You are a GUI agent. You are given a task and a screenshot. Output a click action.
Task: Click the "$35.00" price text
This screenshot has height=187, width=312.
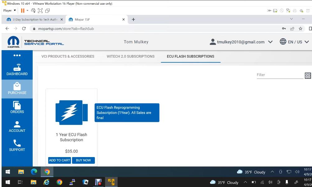[x=72, y=151]
